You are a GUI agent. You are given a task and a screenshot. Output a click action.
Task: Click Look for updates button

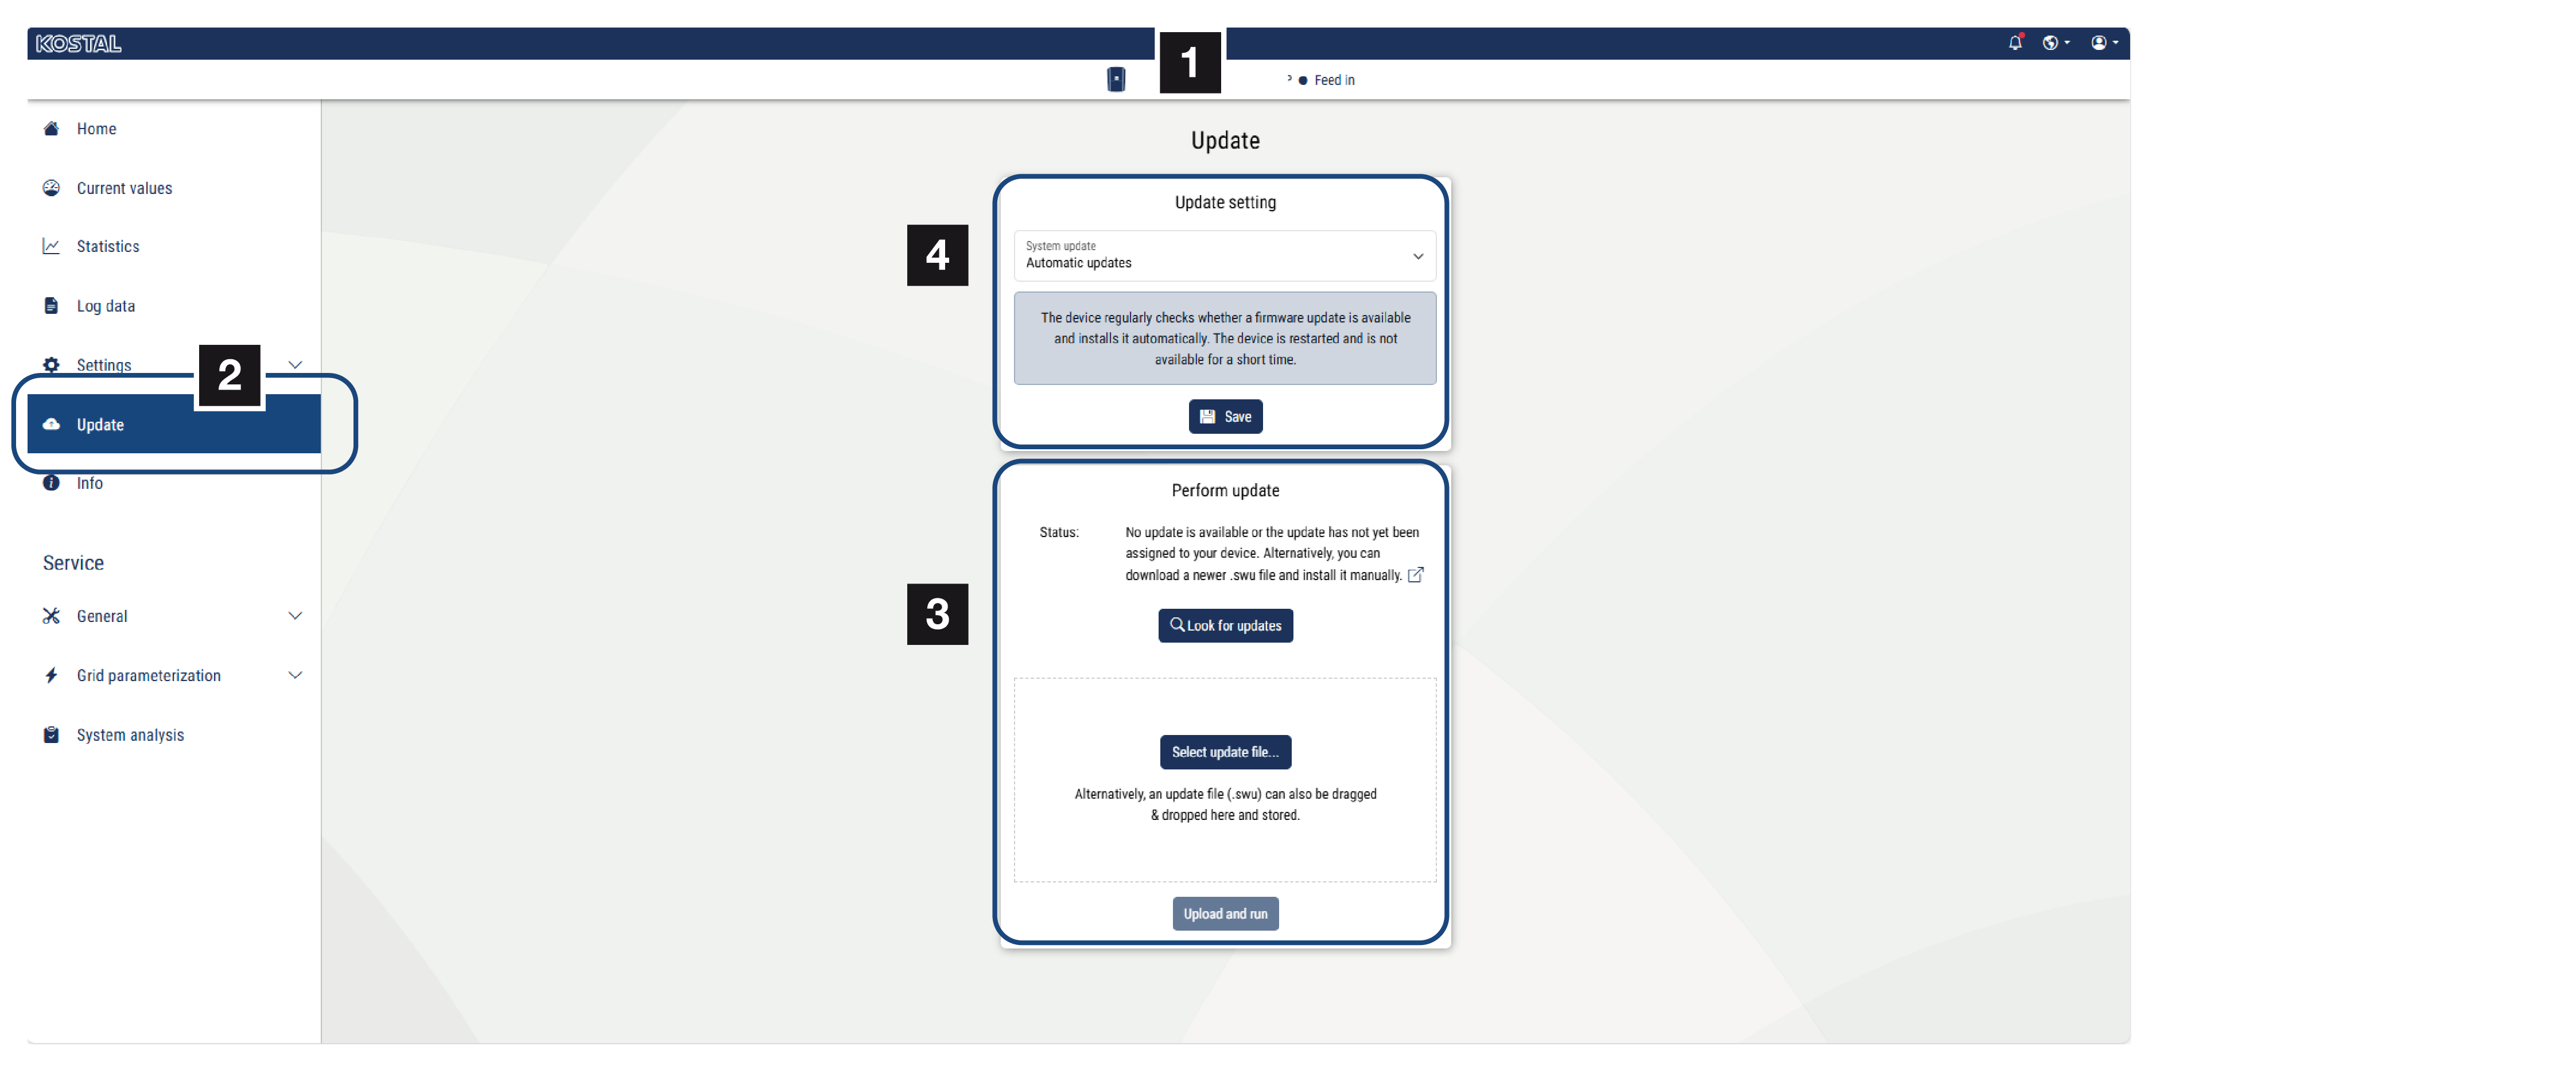[1225, 626]
